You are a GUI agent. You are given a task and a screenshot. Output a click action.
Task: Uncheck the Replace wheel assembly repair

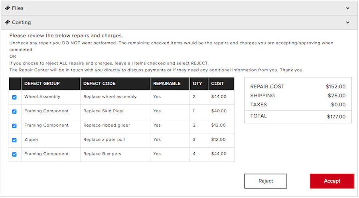click(x=14, y=97)
